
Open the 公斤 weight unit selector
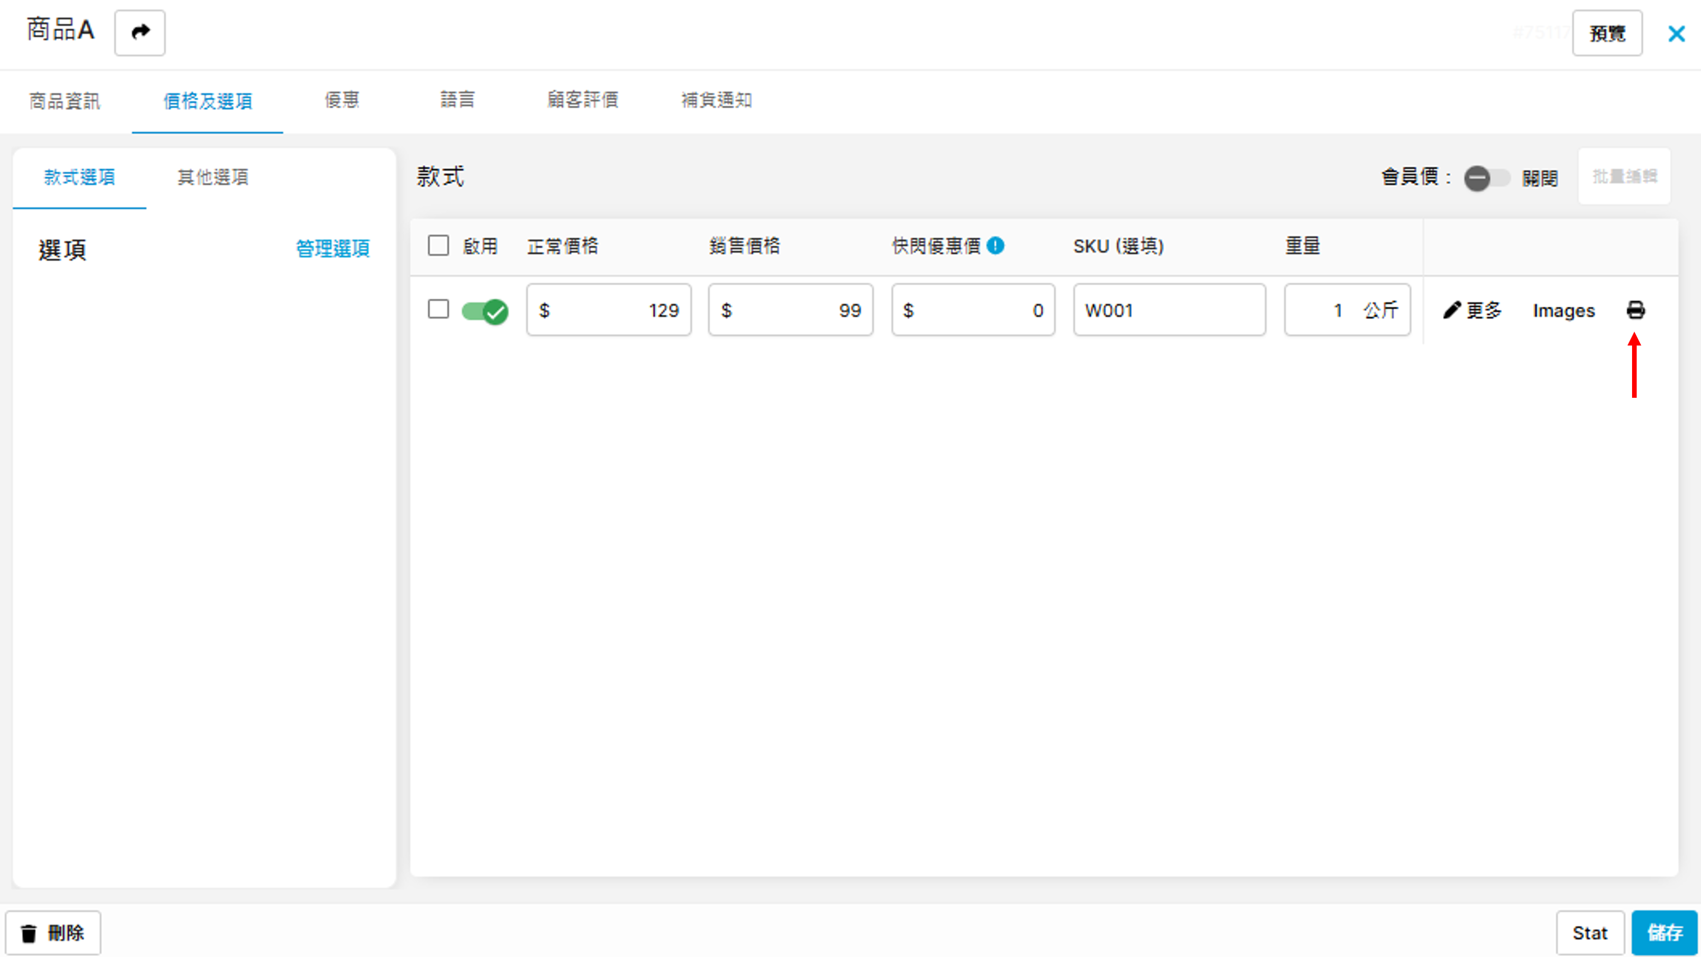[1381, 310]
